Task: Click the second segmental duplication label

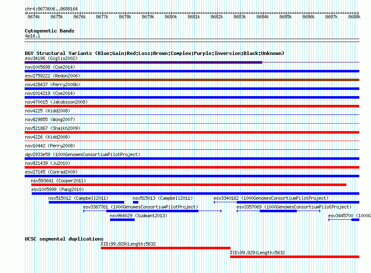Action: pos(258,253)
